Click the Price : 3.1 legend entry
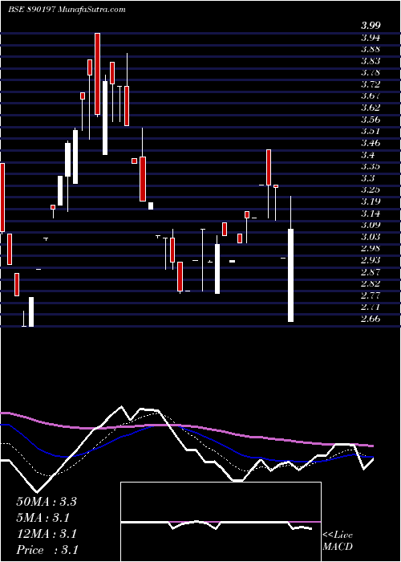This screenshot has height=562, width=401. [x=47, y=550]
